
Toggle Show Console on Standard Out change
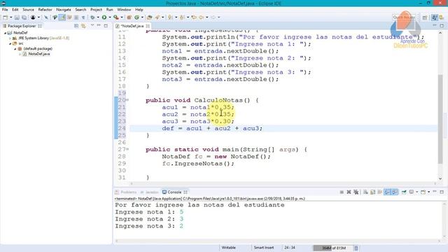click(387, 192)
